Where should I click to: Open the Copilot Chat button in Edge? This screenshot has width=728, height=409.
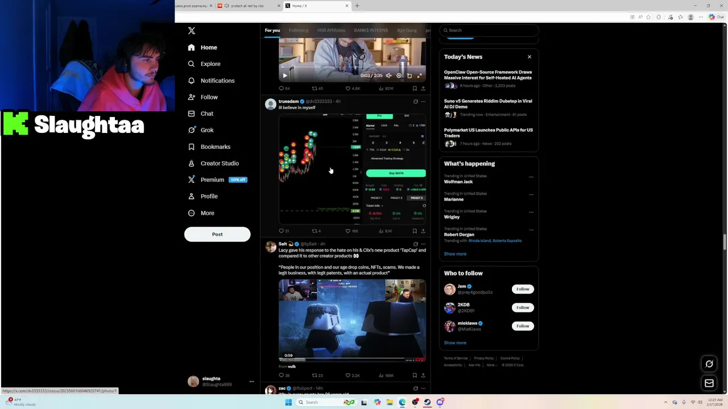[715, 17]
